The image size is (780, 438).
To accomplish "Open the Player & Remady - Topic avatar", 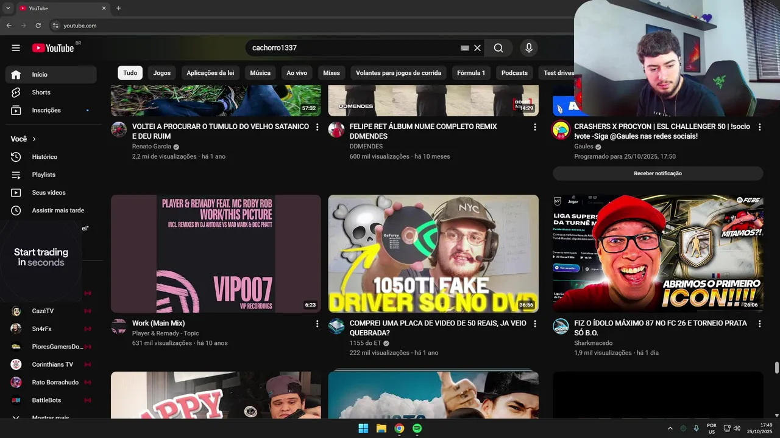I will pyautogui.click(x=119, y=327).
